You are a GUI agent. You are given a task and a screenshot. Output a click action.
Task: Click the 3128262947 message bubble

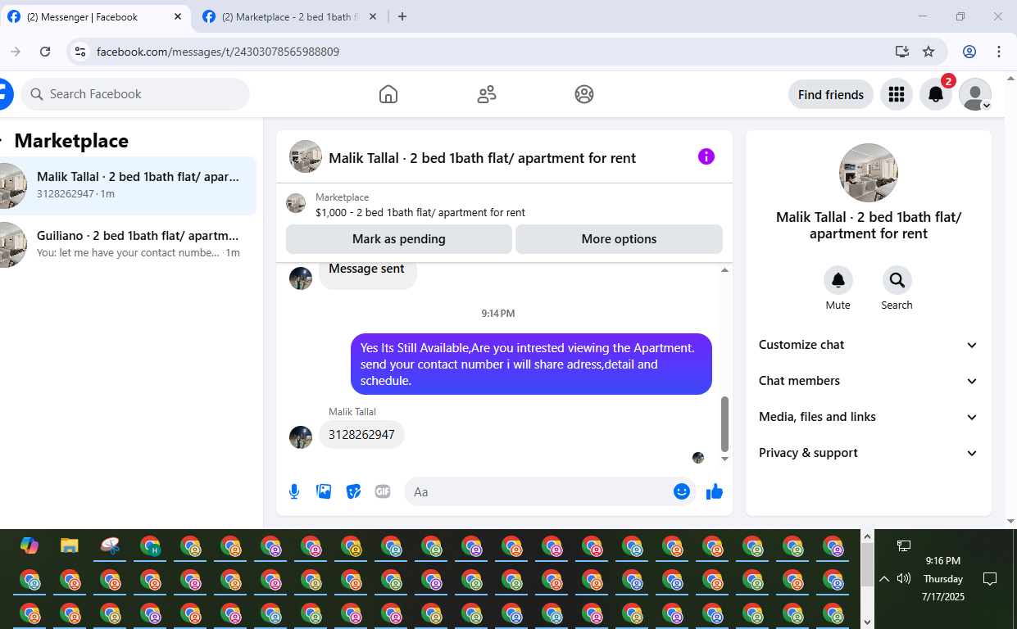click(361, 435)
